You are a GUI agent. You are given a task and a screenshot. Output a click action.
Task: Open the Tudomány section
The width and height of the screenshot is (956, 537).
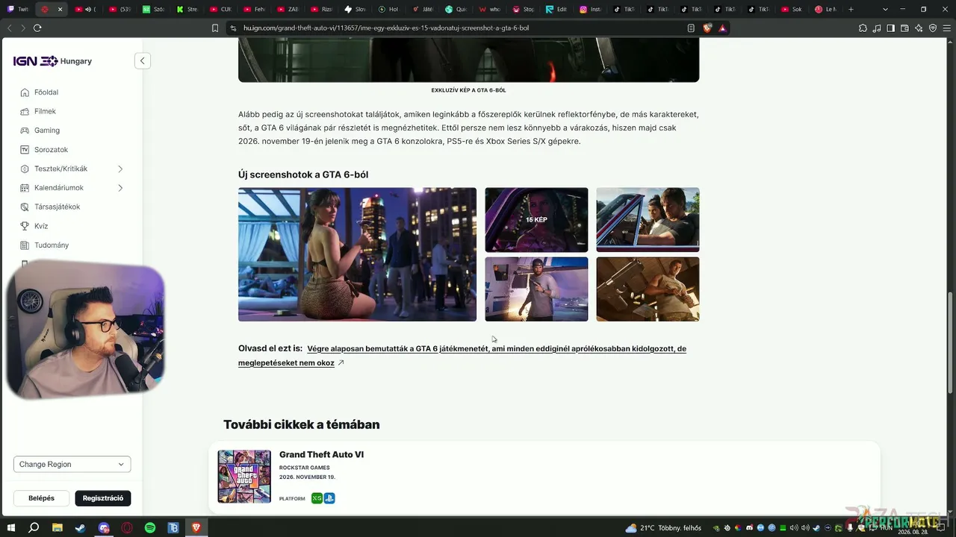(52, 245)
